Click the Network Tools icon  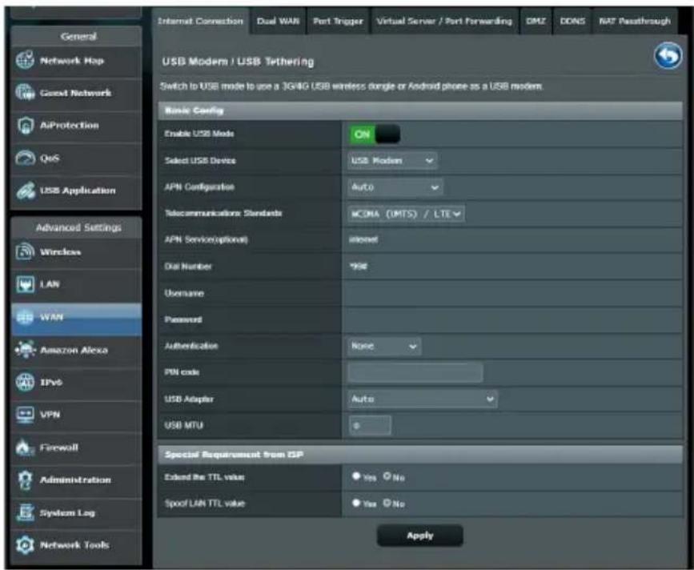click(25, 544)
